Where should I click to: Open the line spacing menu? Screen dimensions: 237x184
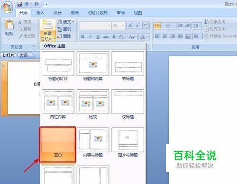[x=197, y=26]
